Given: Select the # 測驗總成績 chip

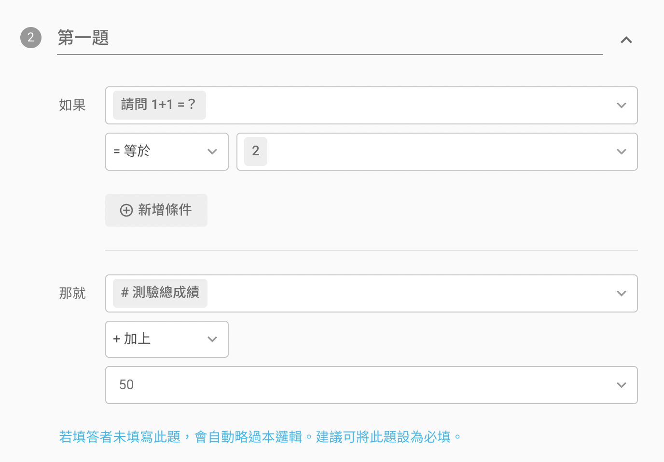Looking at the screenshot, I should point(160,293).
